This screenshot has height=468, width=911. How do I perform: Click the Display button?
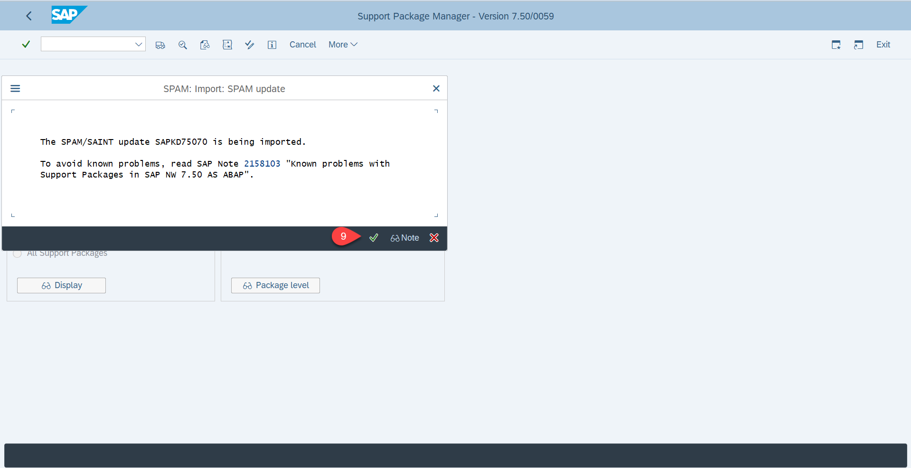[61, 285]
